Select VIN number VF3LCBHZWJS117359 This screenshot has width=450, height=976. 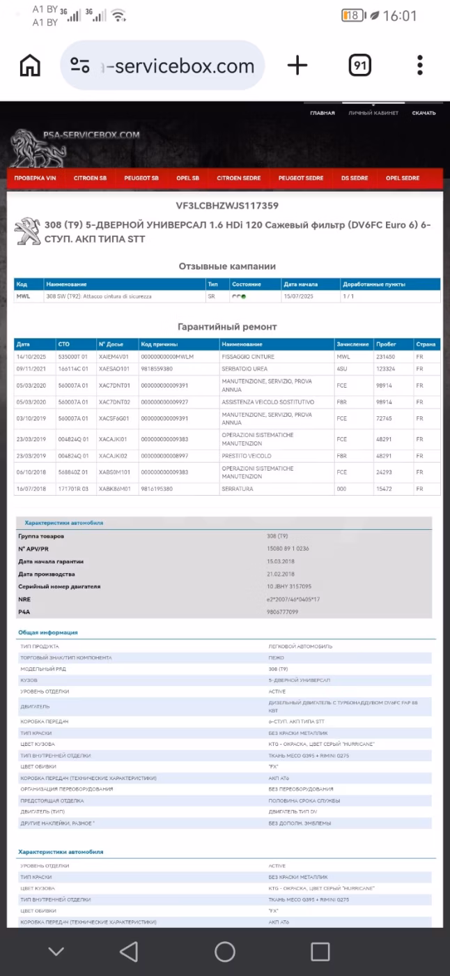(227, 206)
